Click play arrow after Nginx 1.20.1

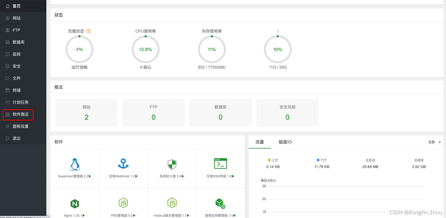[84, 215]
